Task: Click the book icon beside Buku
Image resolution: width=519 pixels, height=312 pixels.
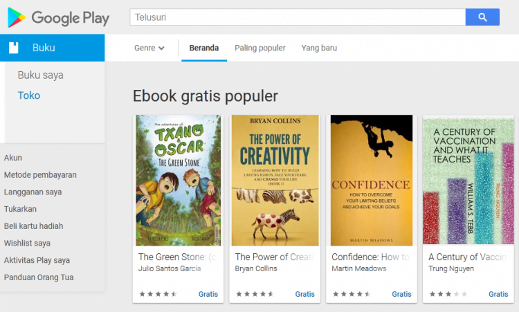Action: [14, 48]
